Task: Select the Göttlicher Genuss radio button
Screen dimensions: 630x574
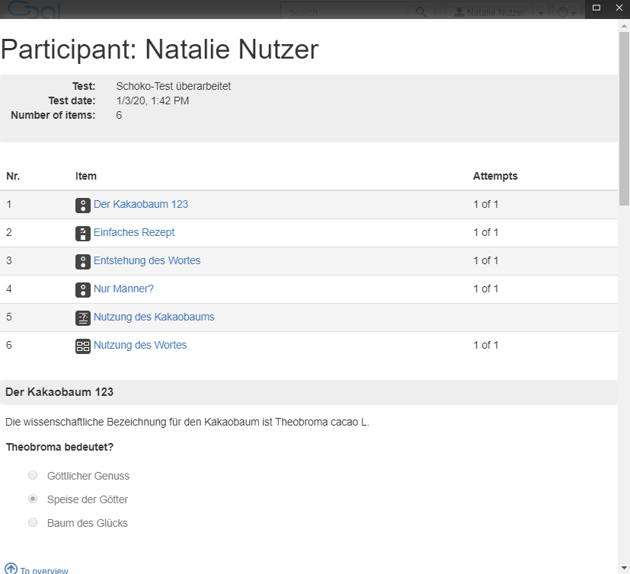Action: tap(33, 476)
